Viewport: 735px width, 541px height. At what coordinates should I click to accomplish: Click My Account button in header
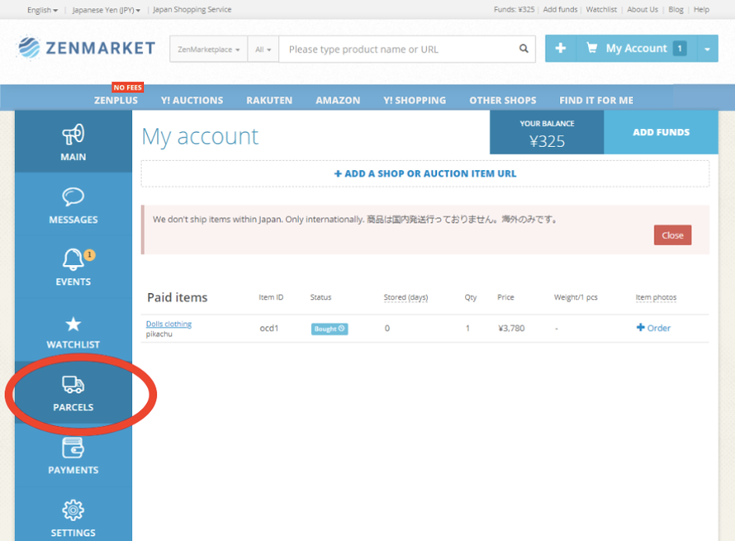[x=636, y=48]
